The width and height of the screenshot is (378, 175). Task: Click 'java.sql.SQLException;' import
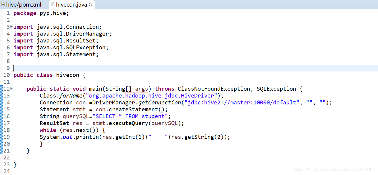point(72,48)
